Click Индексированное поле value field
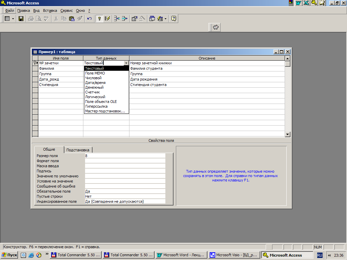This screenshot has height=260, width=347. (x=125, y=201)
